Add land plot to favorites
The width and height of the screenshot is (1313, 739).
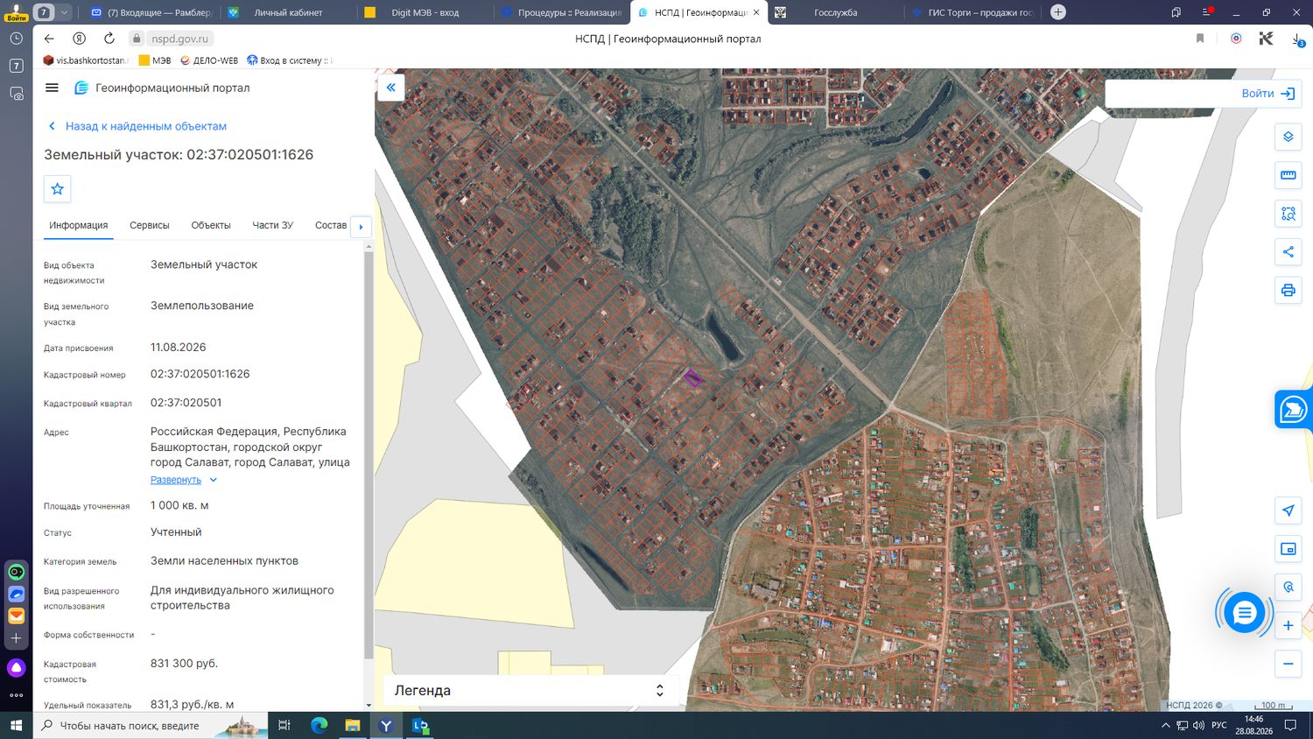coord(58,189)
